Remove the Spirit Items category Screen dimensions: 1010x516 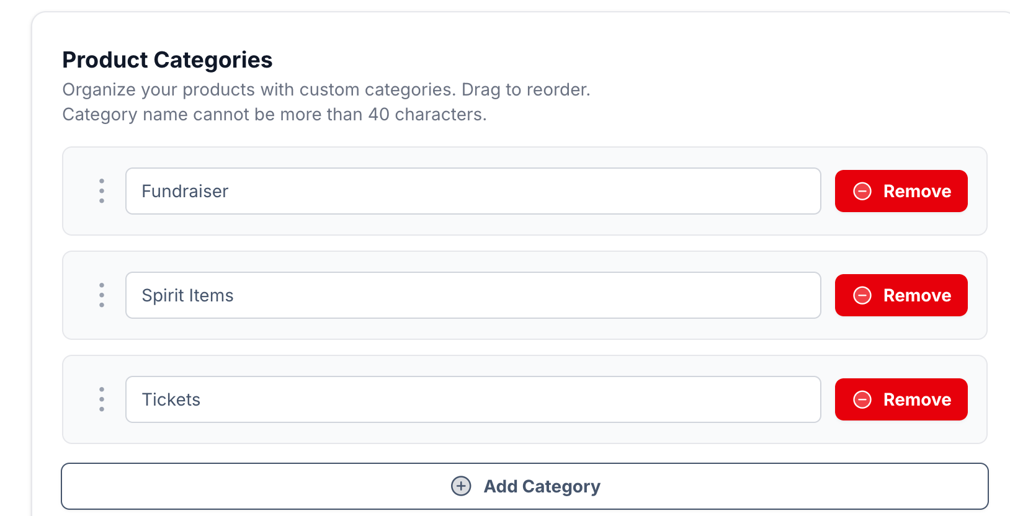click(x=901, y=295)
